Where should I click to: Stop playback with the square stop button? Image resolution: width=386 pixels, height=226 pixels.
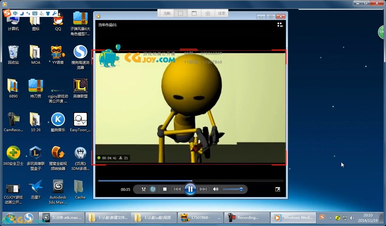[x=165, y=189]
